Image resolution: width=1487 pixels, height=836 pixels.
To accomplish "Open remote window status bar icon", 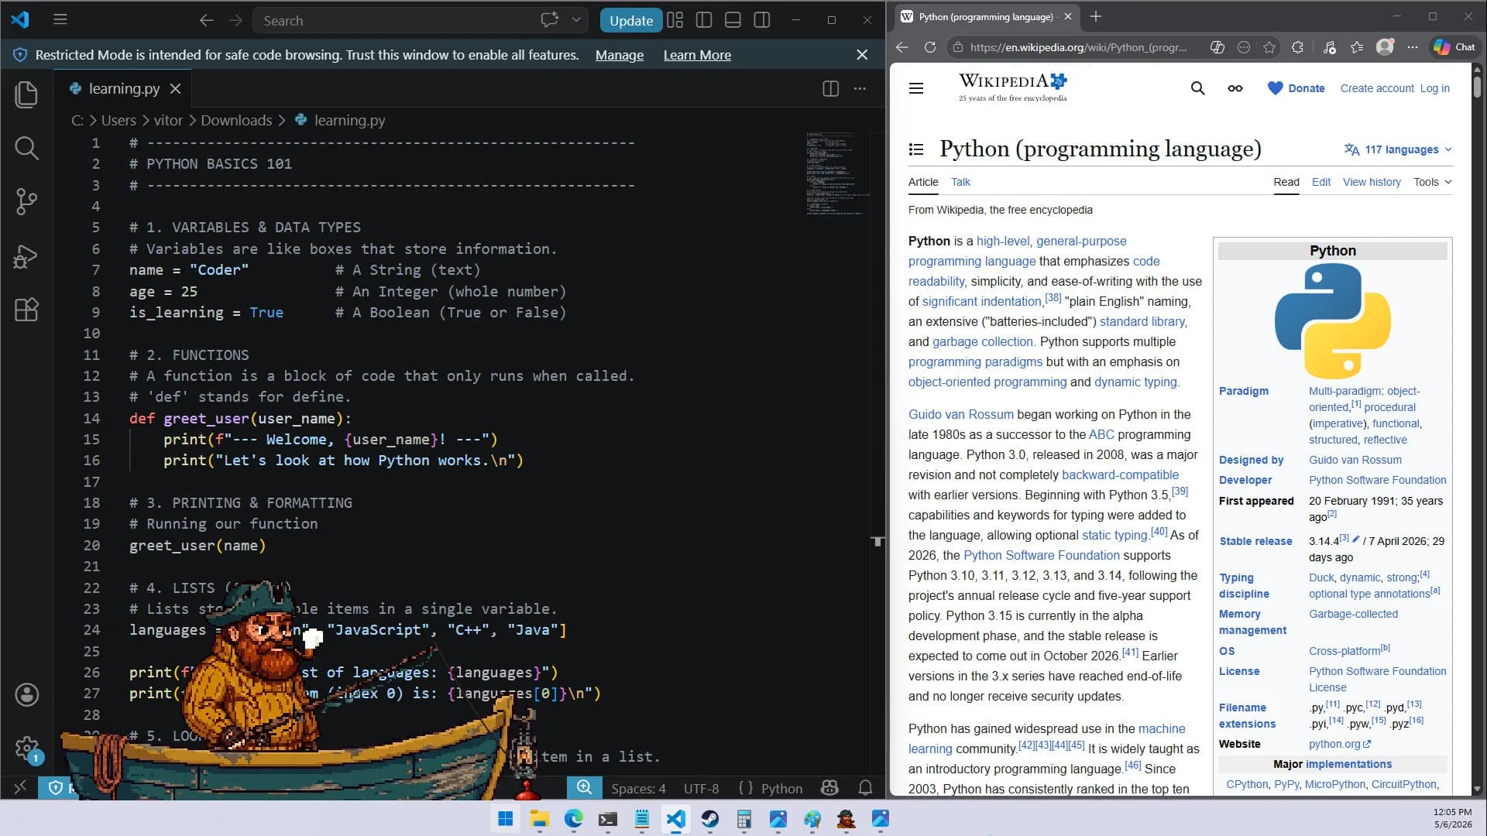I will pos(19,788).
